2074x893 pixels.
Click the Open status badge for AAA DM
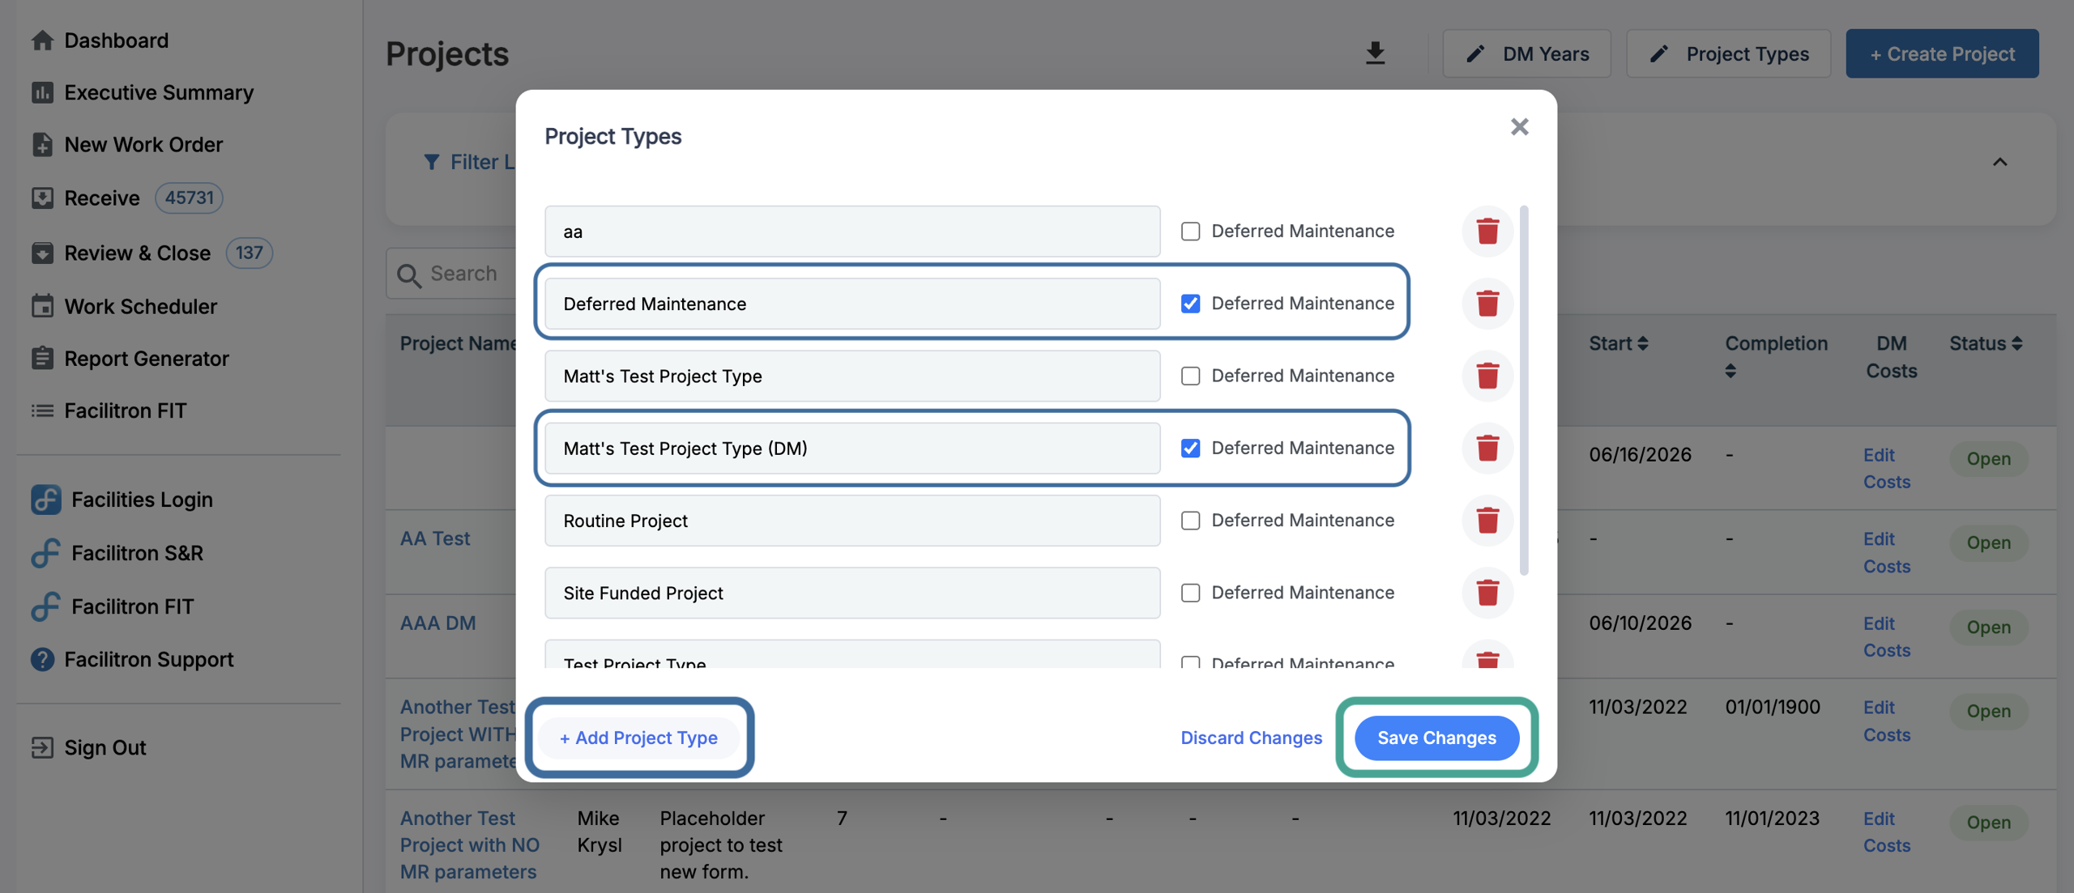click(x=1988, y=627)
